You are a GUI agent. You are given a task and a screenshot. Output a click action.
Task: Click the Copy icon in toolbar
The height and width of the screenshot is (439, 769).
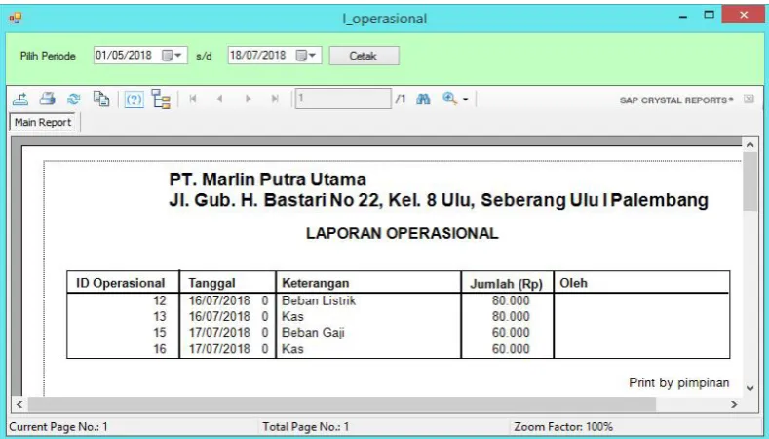point(101,100)
